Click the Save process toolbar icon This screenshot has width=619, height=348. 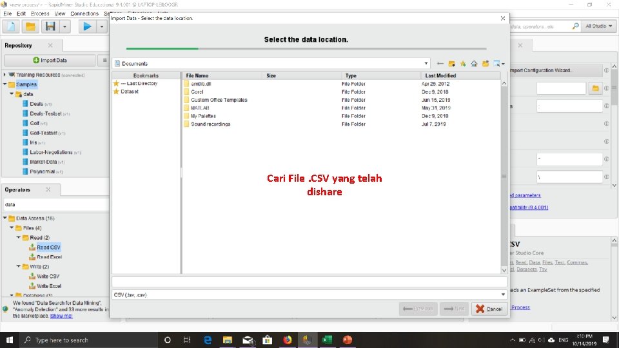click(50, 26)
